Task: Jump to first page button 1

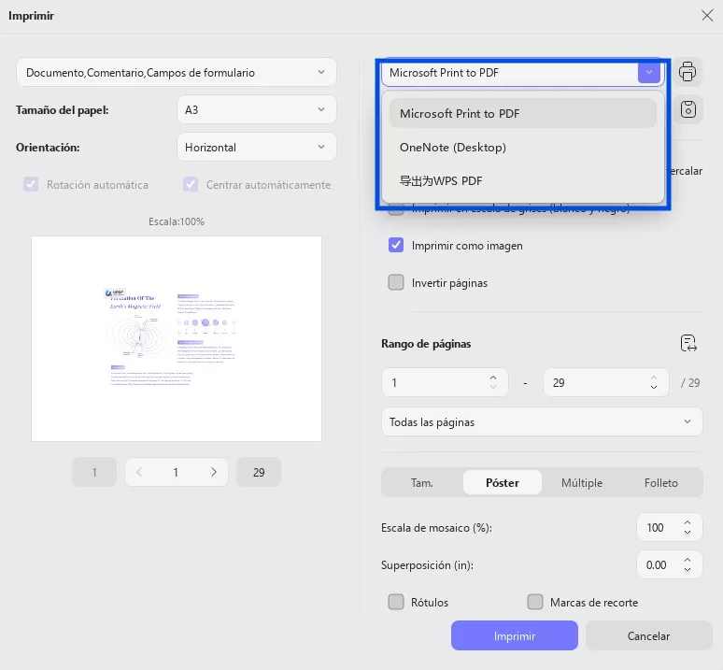Action: coord(94,472)
